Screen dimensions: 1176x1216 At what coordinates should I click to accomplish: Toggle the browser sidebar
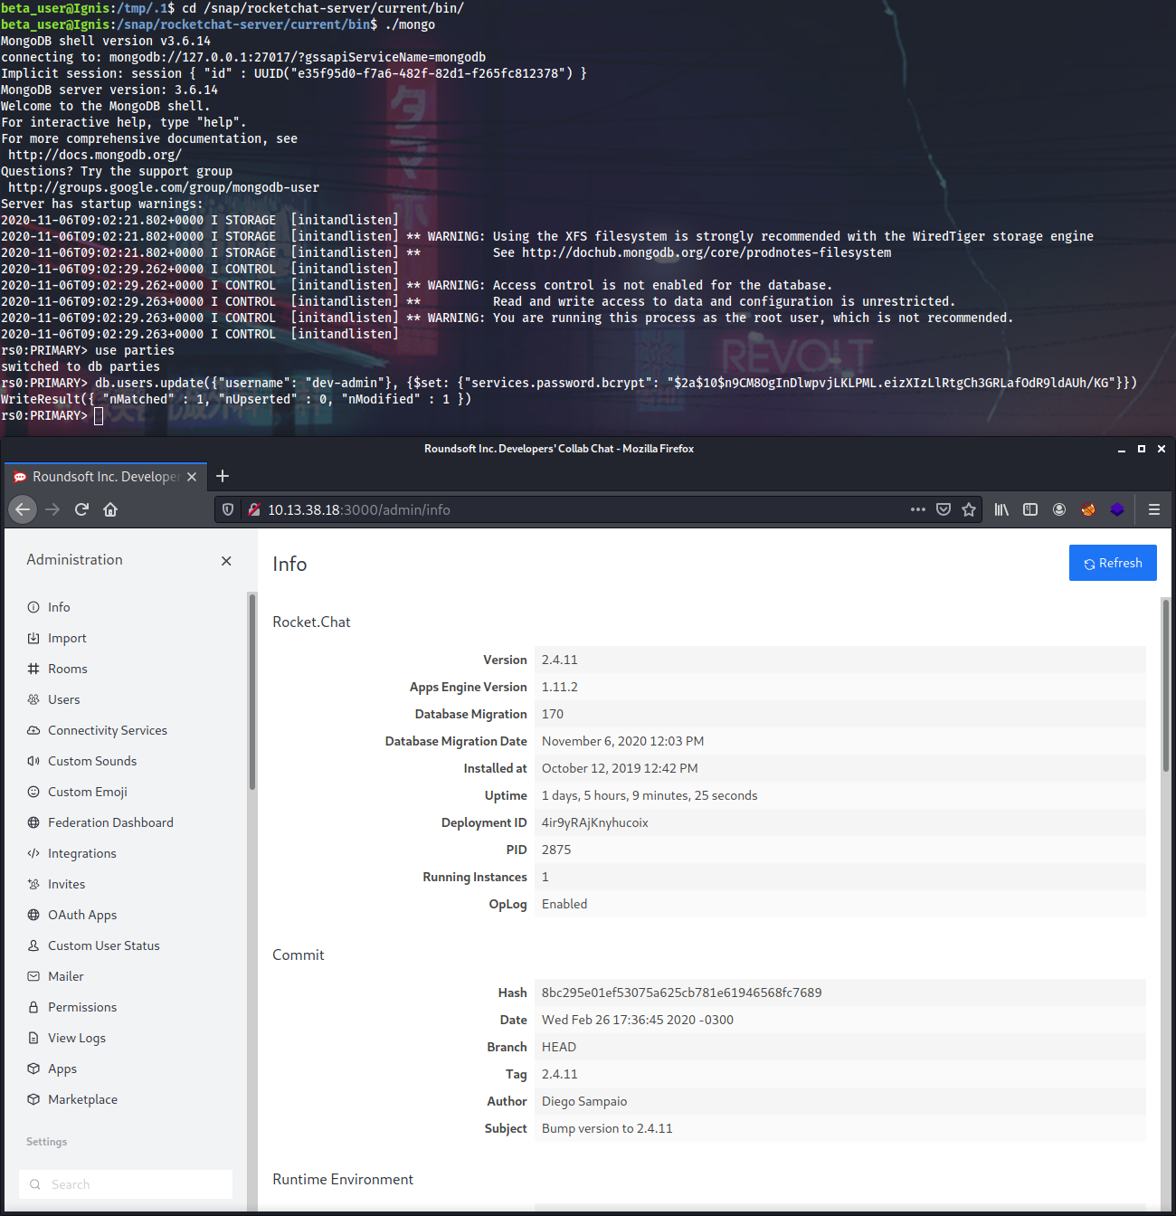click(1029, 509)
